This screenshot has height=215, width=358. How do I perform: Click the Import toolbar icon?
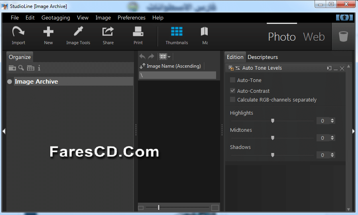point(18,31)
